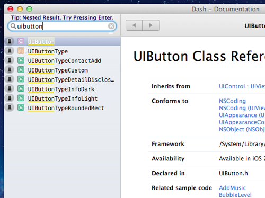Screen dimensions: 265x198
Task: Click the green V icon beside UIButtonTypeRoundedRect
Action: (x=21, y=107)
